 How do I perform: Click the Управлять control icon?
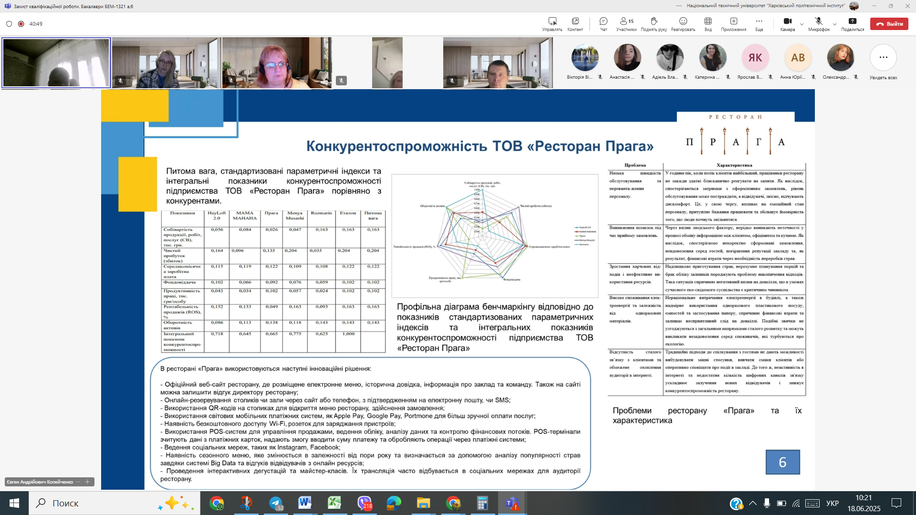tap(552, 23)
